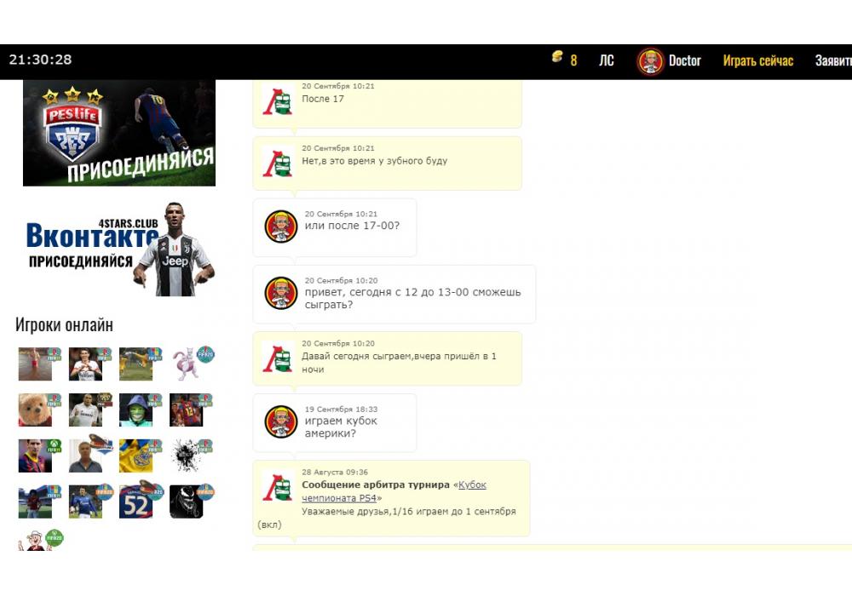Click the gold coins balance icon
The width and height of the screenshot is (852, 596).
click(x=557, y=56)
